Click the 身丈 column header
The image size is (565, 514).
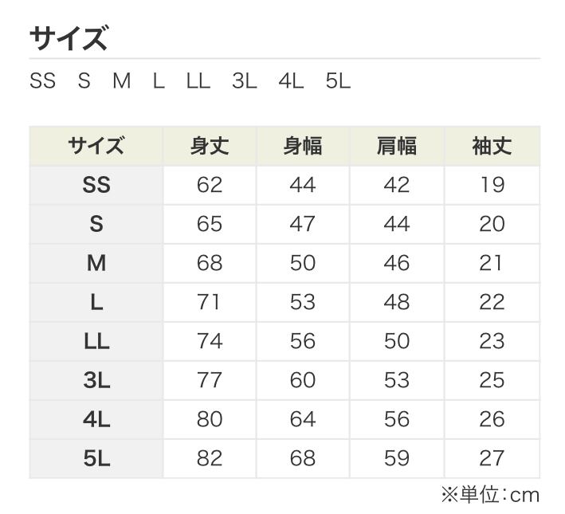[210, 147]
